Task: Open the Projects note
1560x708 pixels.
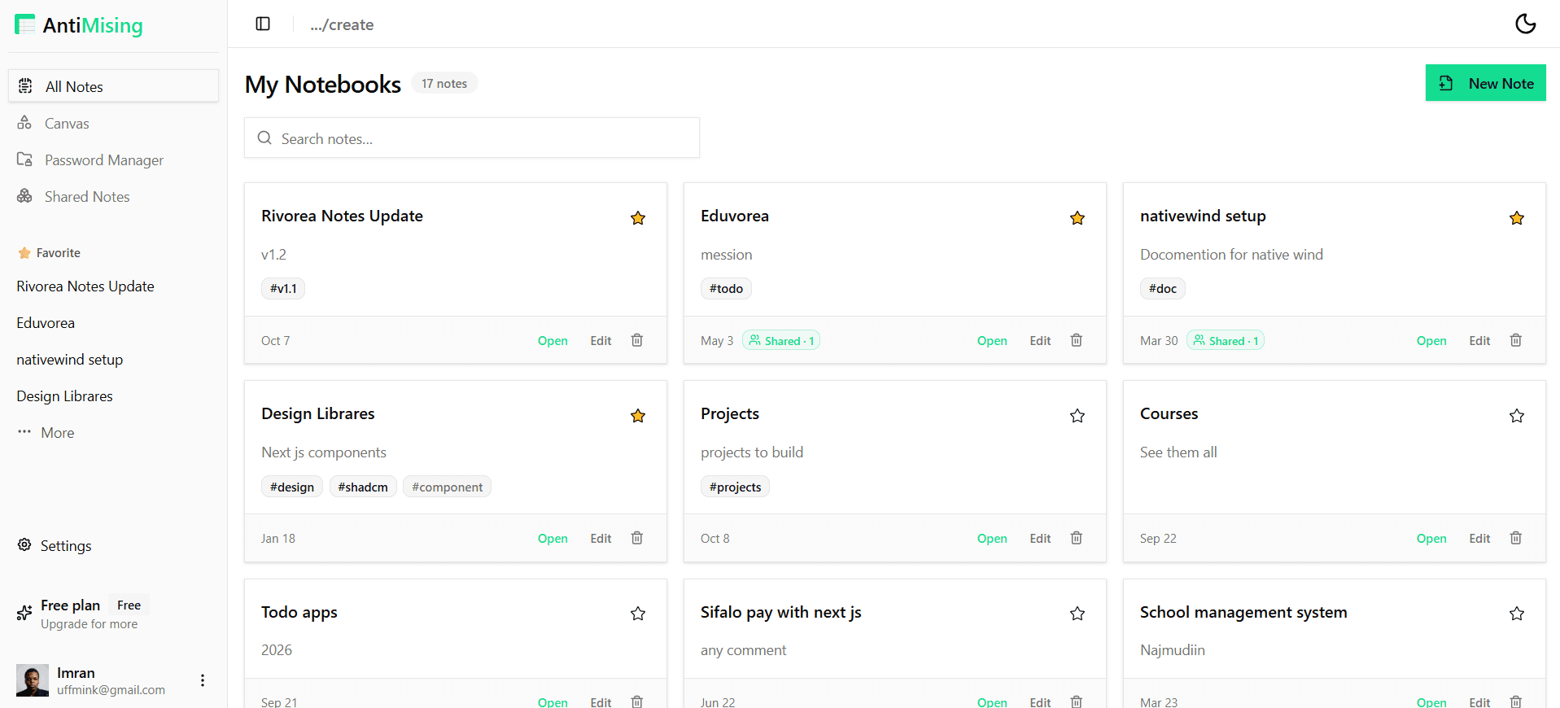Action: [992, 539]
